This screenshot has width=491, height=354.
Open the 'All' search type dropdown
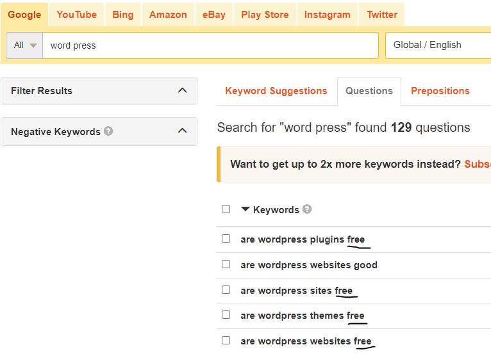[x=24, y=45]
